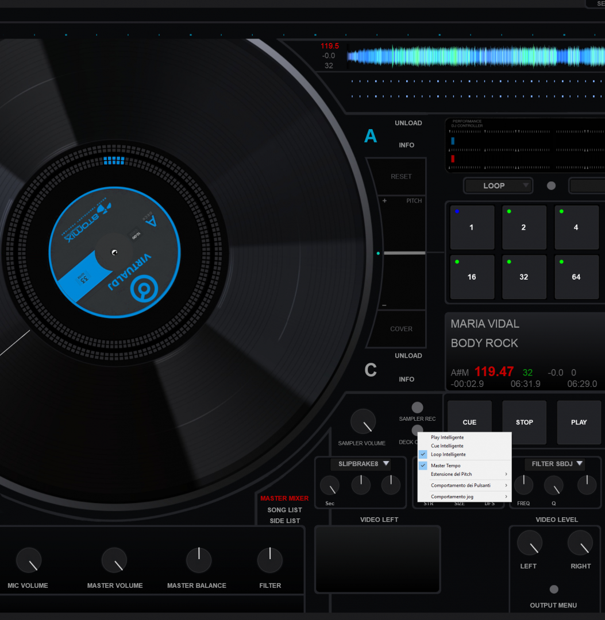Trigger loop pad 1
Viewport: 605px width, 620px height.
472,227
